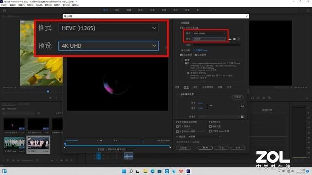The image size is (312, 175).
Task: Click the blue playhead on preview timeline
Action: (x=65, y=144)
